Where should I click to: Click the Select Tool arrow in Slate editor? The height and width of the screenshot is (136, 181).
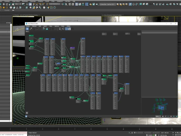27,29
